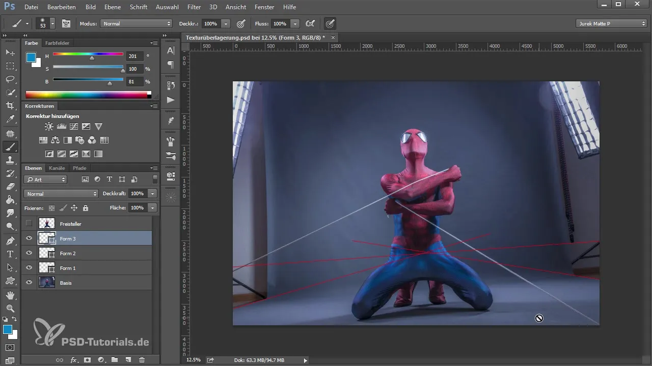Image resolution: width=652 pixels, height=366 pixels.
Task: Toggle airbrush mode in options bar
Action: click(x=310, y=23)
